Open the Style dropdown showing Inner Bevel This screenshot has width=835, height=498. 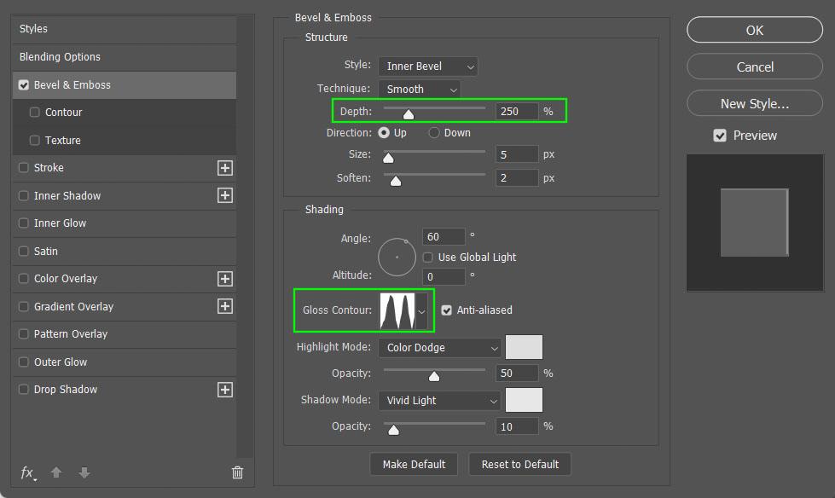pyautogui.click(x=428, y=67)
